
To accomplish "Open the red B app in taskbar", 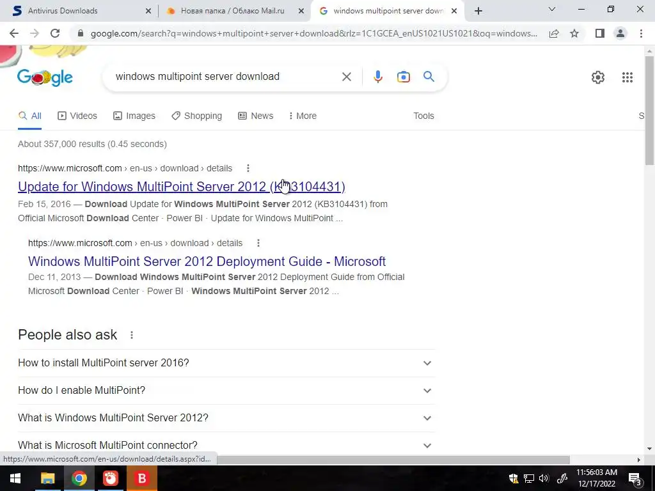I will (x=142, y=478).
